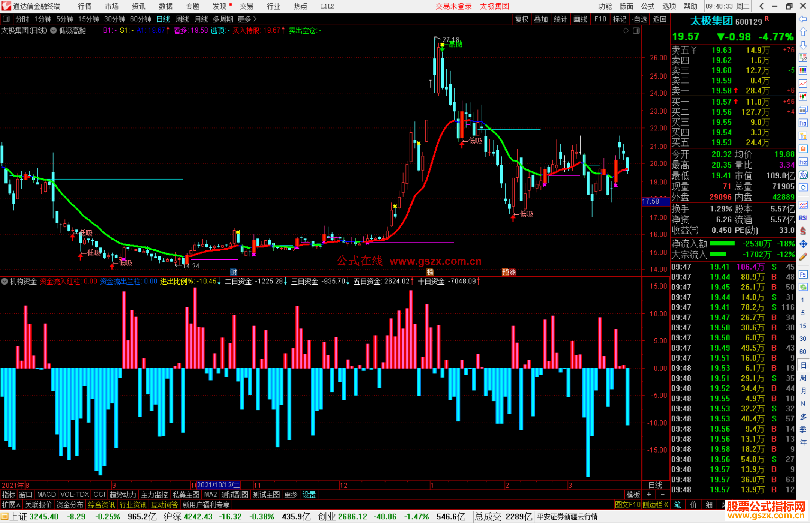
Task: Open the F10 company info sidebar icon
Action: [x=803, y=123]
